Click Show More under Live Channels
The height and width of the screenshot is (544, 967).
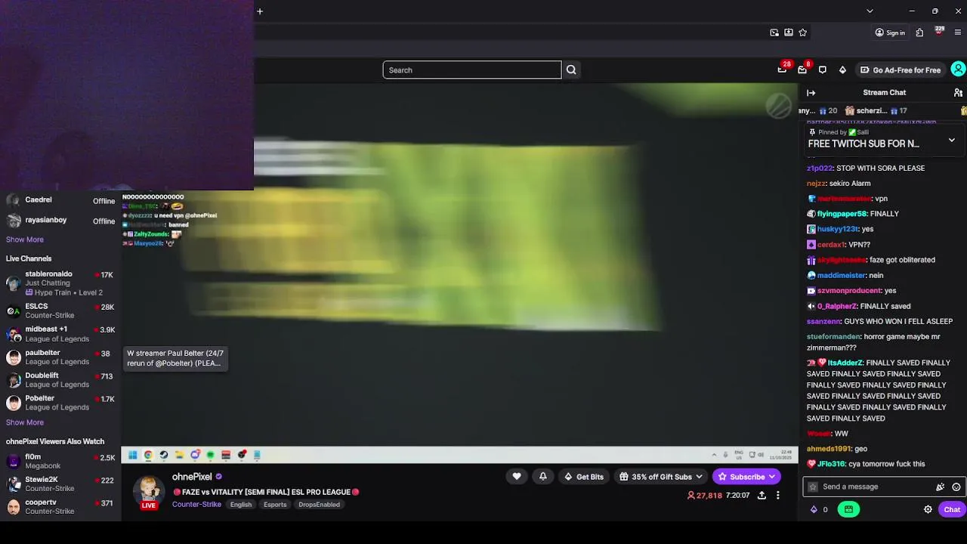tap(25, 422)
